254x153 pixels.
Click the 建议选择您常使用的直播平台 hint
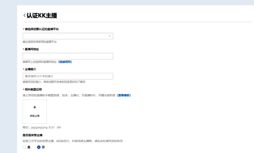pyautogui.click(x=39, y=42)
